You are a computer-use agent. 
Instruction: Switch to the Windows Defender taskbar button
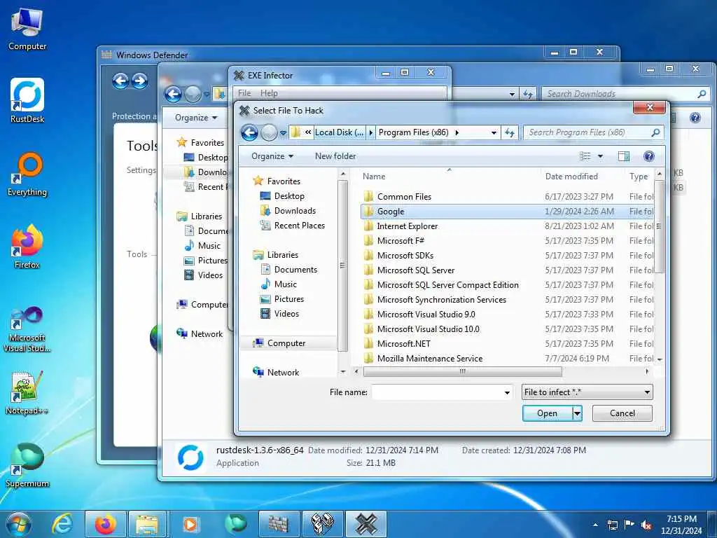click(279, 524)
